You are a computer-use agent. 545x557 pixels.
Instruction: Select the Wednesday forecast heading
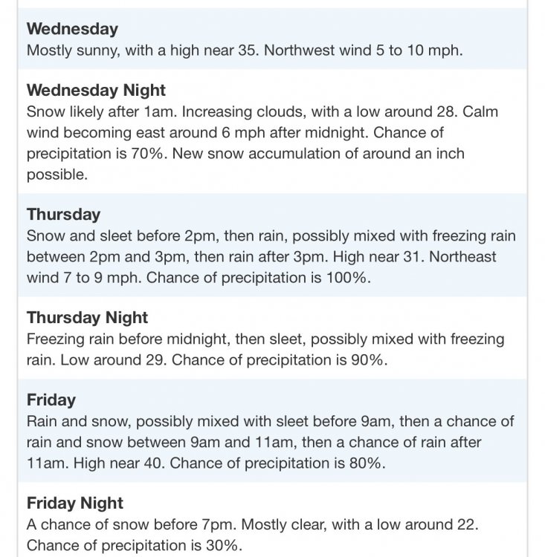point(72,29)
